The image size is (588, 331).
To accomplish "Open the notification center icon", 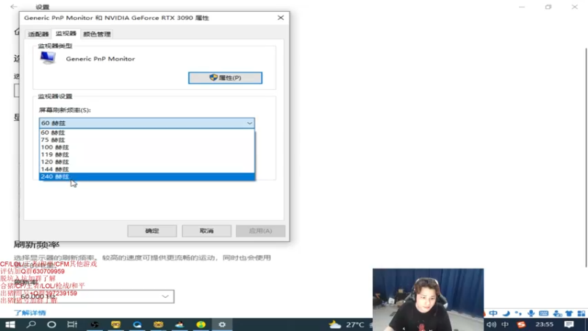I will (569, 324).
